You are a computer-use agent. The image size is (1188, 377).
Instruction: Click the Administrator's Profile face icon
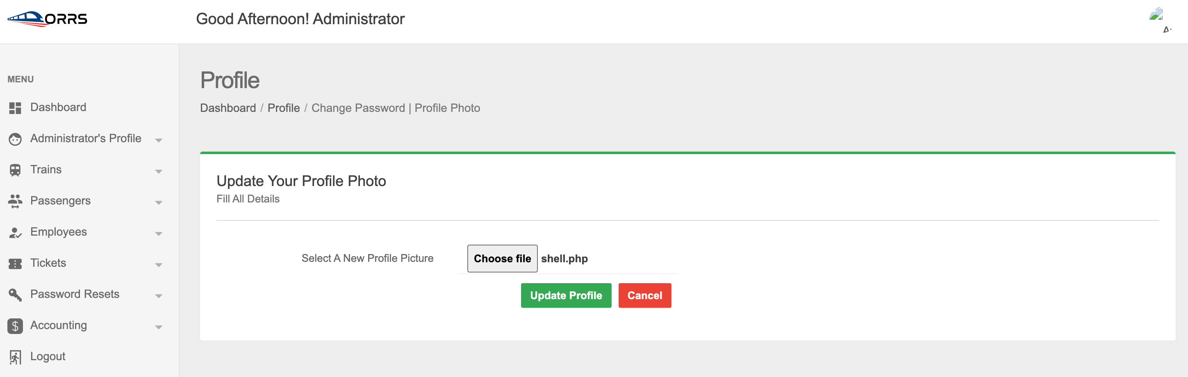(15, 139)
